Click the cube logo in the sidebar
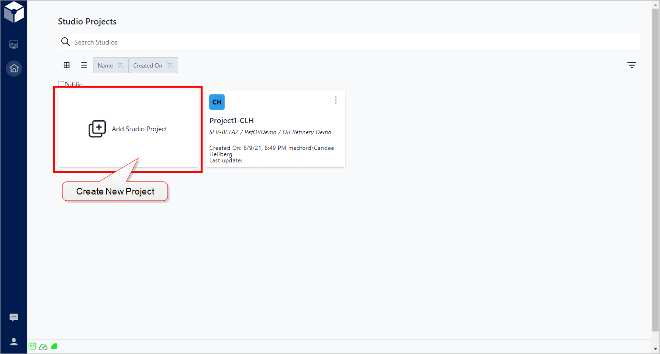 point(13,12)
